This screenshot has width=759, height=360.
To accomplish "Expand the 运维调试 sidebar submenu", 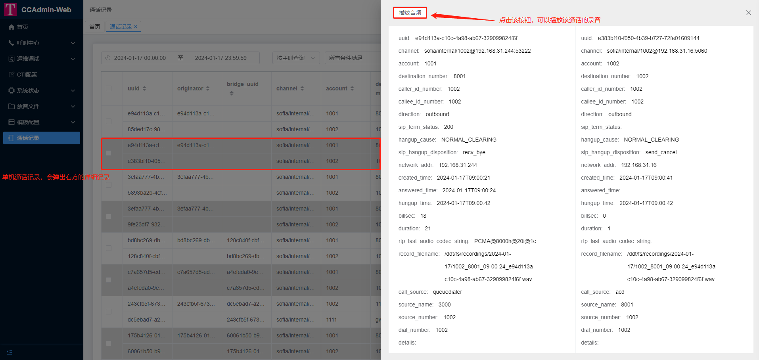I will click(73, 59).
